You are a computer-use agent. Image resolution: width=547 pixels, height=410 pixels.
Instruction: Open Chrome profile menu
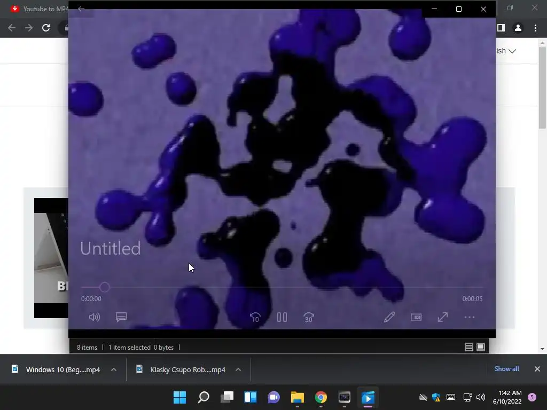coord(518,28)
